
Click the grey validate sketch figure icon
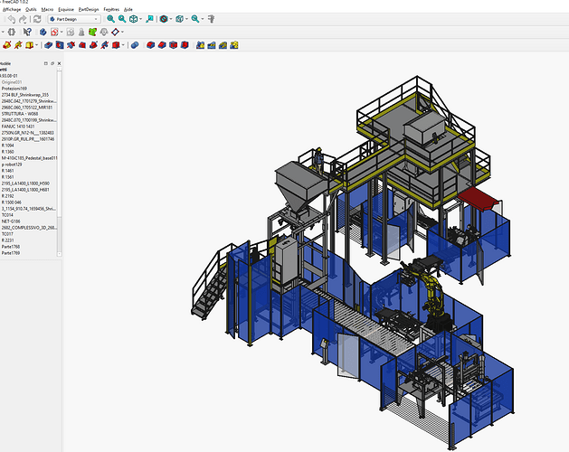pos(81,33)
